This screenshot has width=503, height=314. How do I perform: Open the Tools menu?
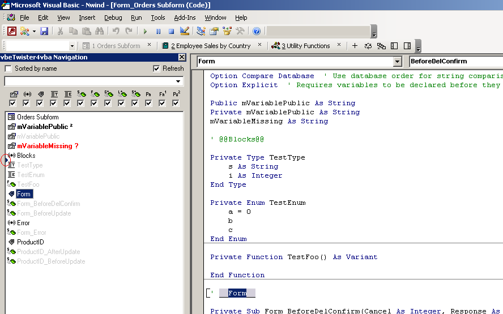[158, 18]
